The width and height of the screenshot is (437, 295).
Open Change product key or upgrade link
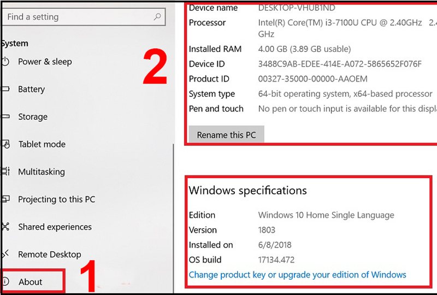297,275
